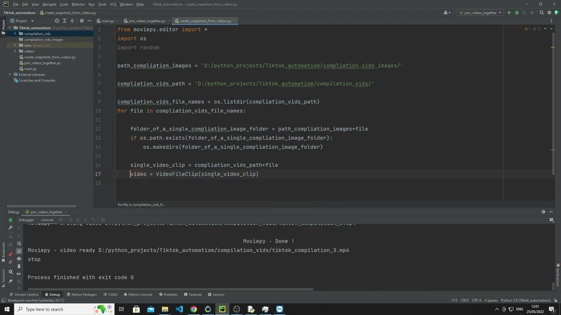
Task: Open the Refactor menu
Action: pos(78,4)
